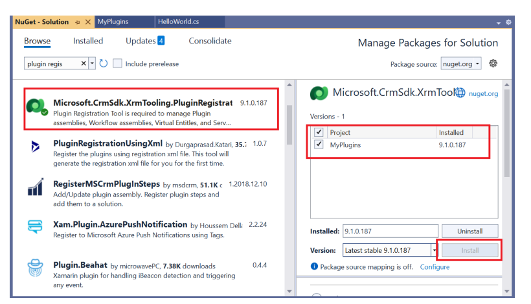Screen dimensions: 531x304
Task: Click the Plugin.Beahat package icon
Action: coord(35,268)
